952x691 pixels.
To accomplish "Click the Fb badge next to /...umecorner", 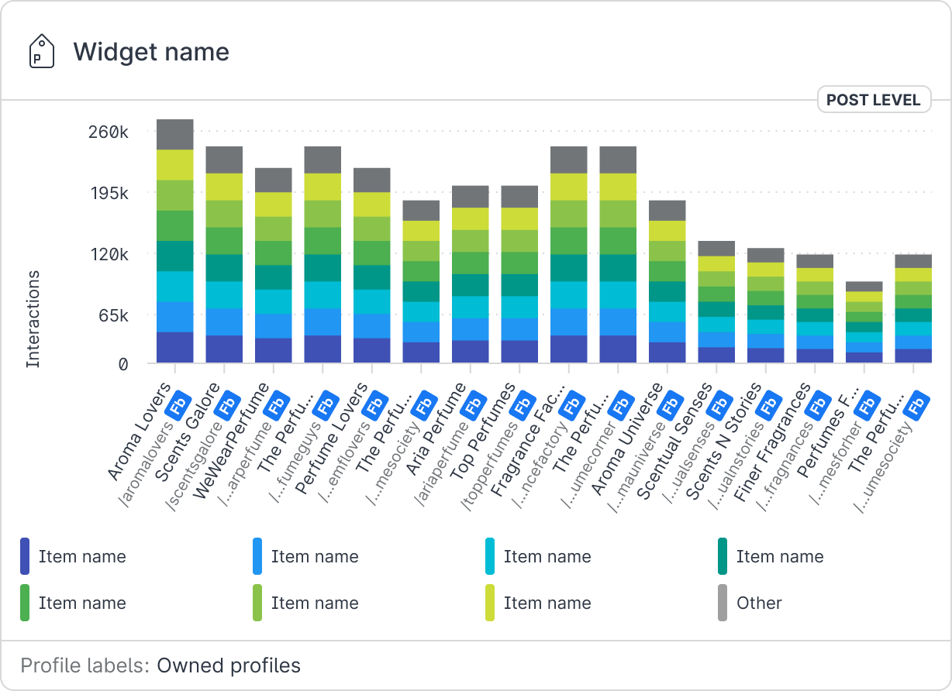I will (x=623, y=404).
